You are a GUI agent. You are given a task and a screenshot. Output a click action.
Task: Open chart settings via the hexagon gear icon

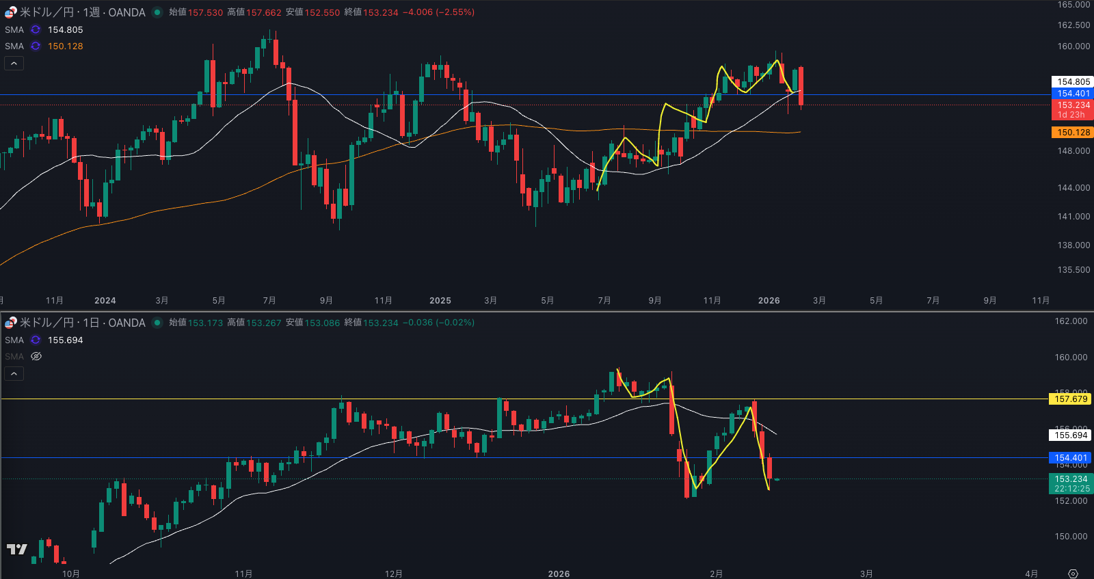click(1073, 574)
